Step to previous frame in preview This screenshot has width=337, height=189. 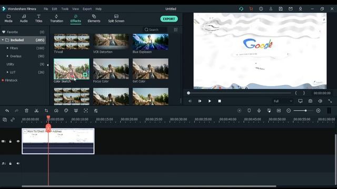(190, 101)
